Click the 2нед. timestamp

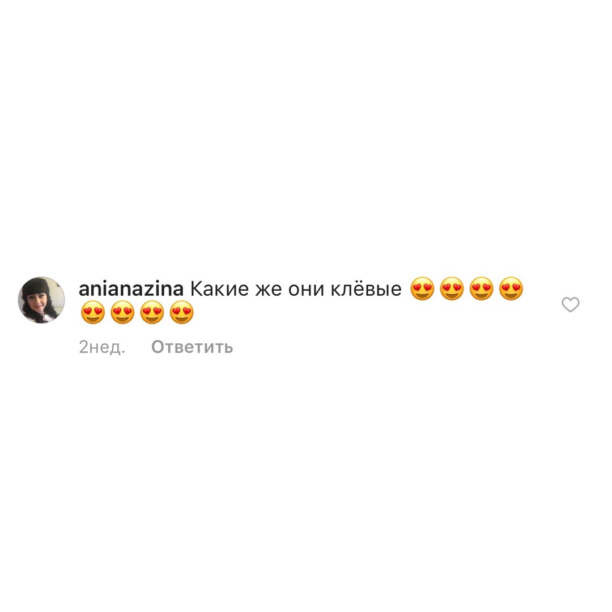coord(102,347)
